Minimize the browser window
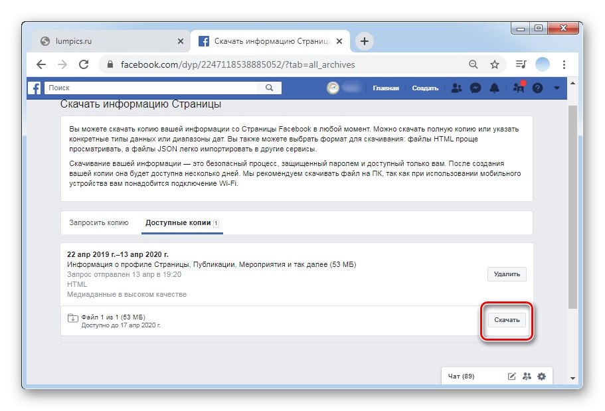 pyautogui.click(x=521, y=29)
